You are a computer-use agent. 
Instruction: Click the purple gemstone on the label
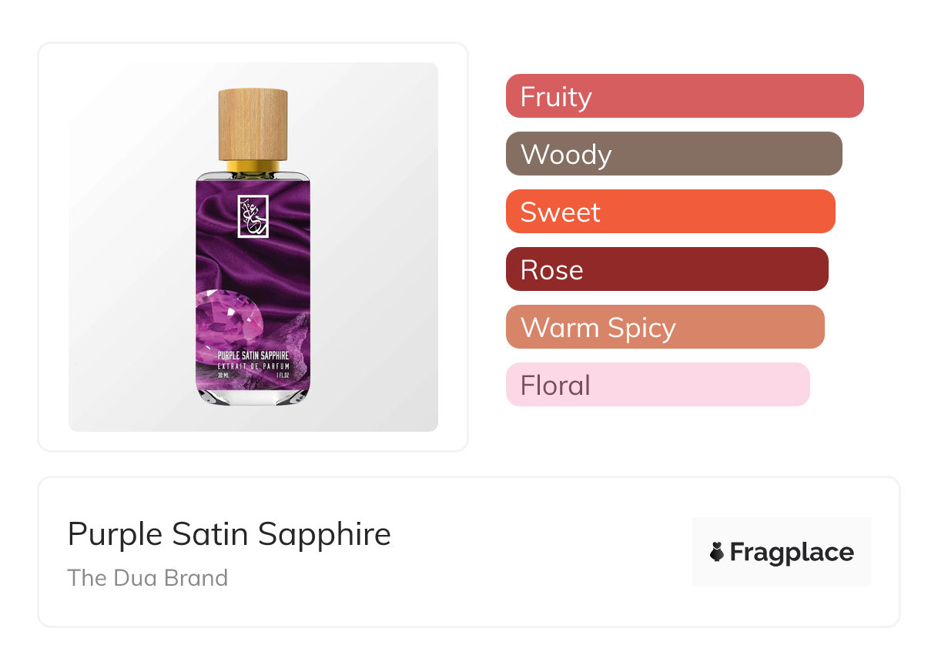(x=229, y=323)
